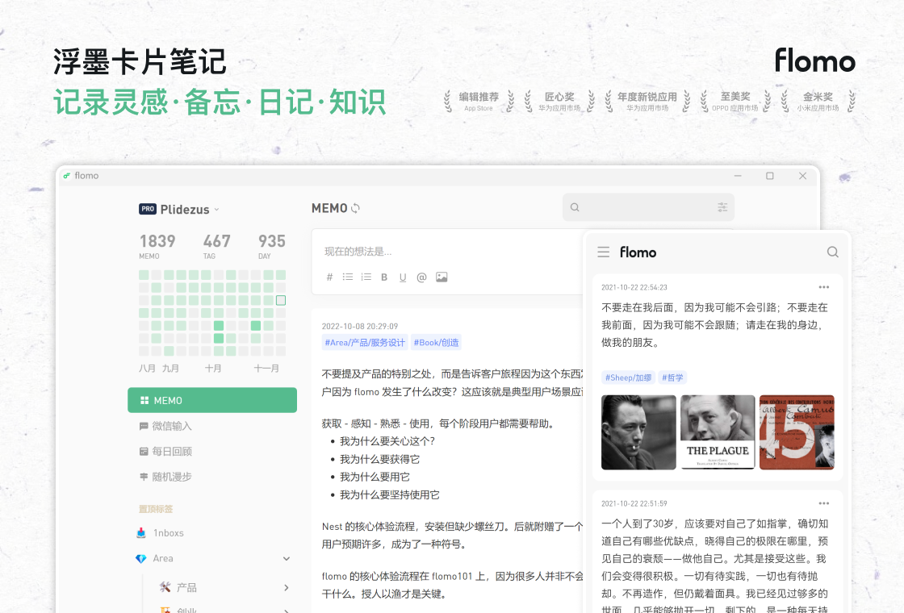This screenshot has height=613, width=904.
Task: Expand the 产品 tag submenu
Action: (287, 588)
